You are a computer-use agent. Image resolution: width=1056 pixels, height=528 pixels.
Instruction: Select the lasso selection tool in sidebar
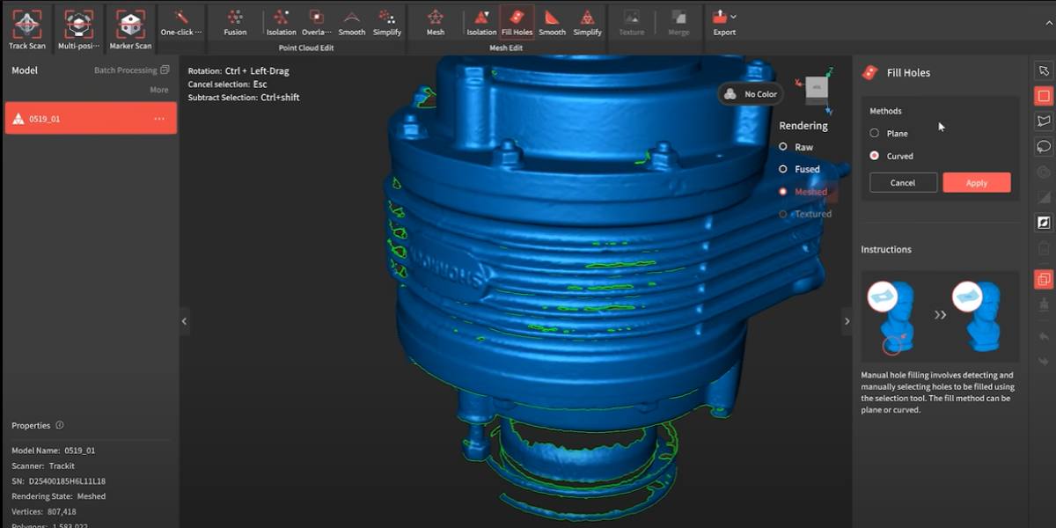tap(1044, 146)
